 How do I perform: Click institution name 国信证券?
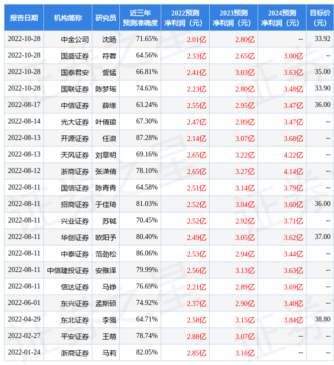click(75, 188)
